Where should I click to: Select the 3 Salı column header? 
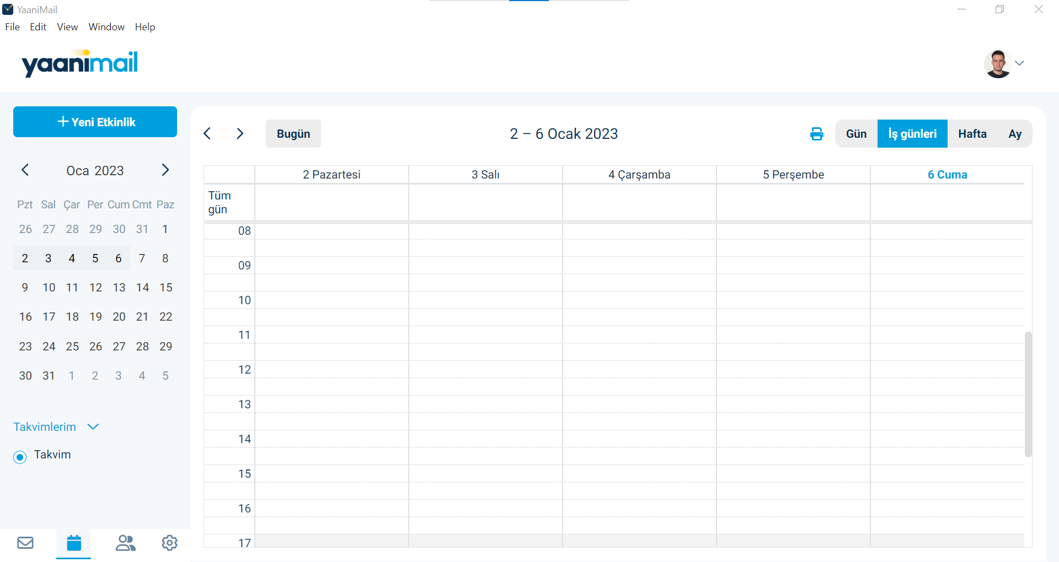click(x=485, y=175)
